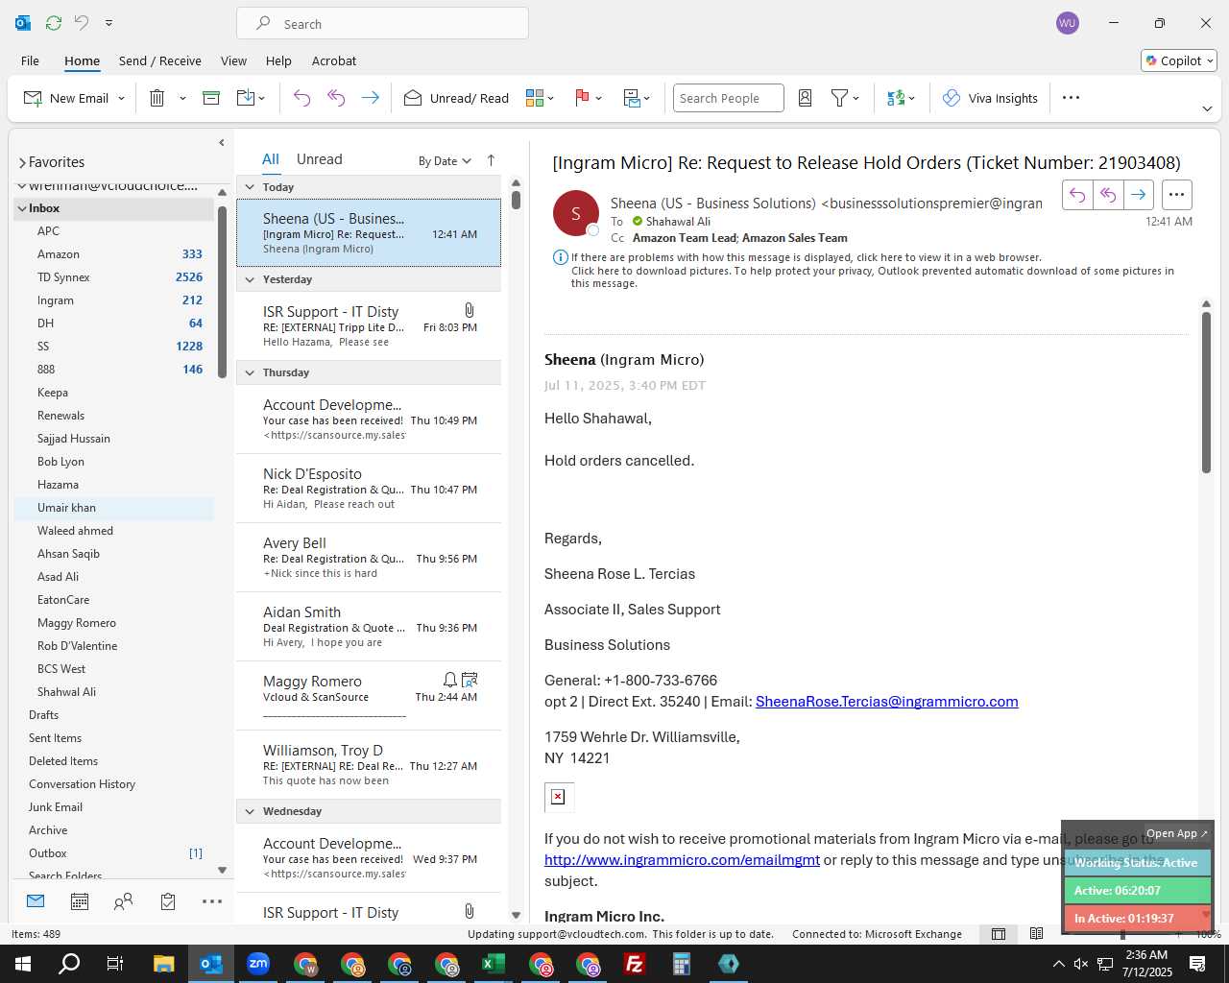Open the Ingram folder
This screenshot has height=983, width=1229.
113,300
